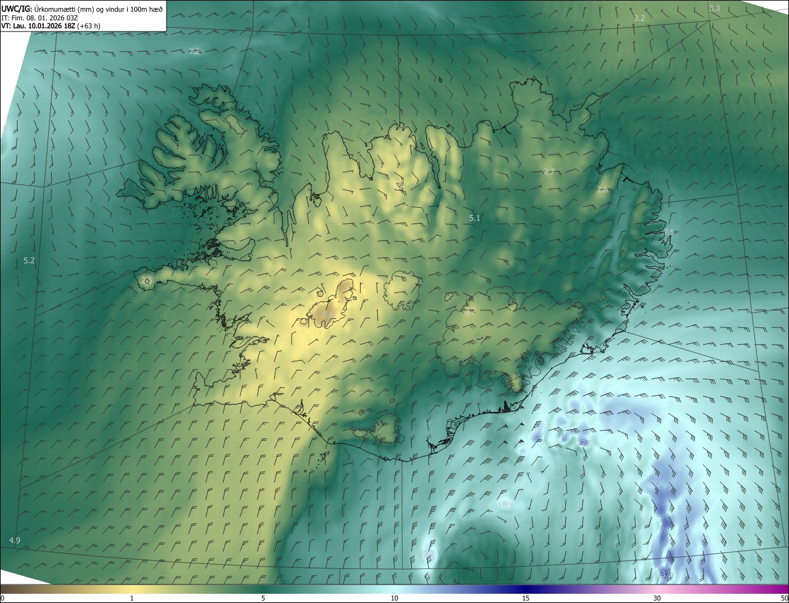Click the 5.2 value label on the map
Screen dimensions: 789x603
(x=29, y=261)
